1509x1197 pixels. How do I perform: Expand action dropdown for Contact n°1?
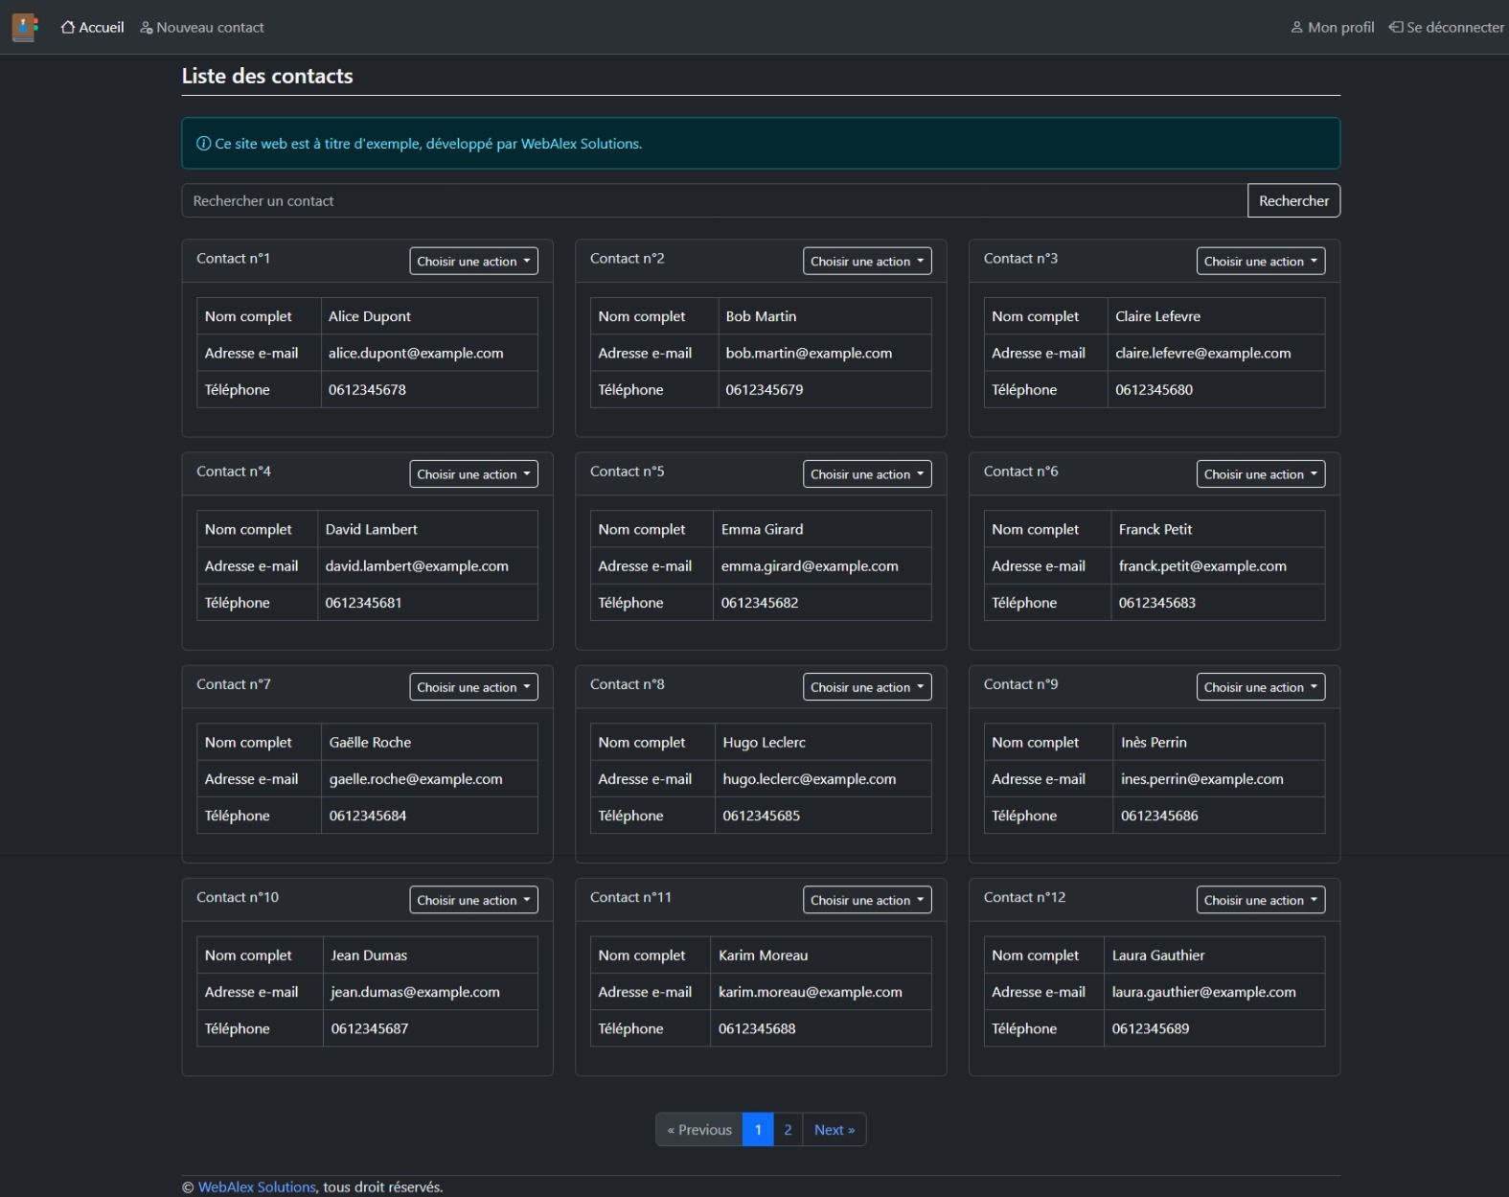(x=473, y=262)
